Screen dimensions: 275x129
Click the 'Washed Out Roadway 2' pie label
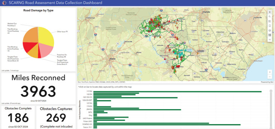(13, 25)
